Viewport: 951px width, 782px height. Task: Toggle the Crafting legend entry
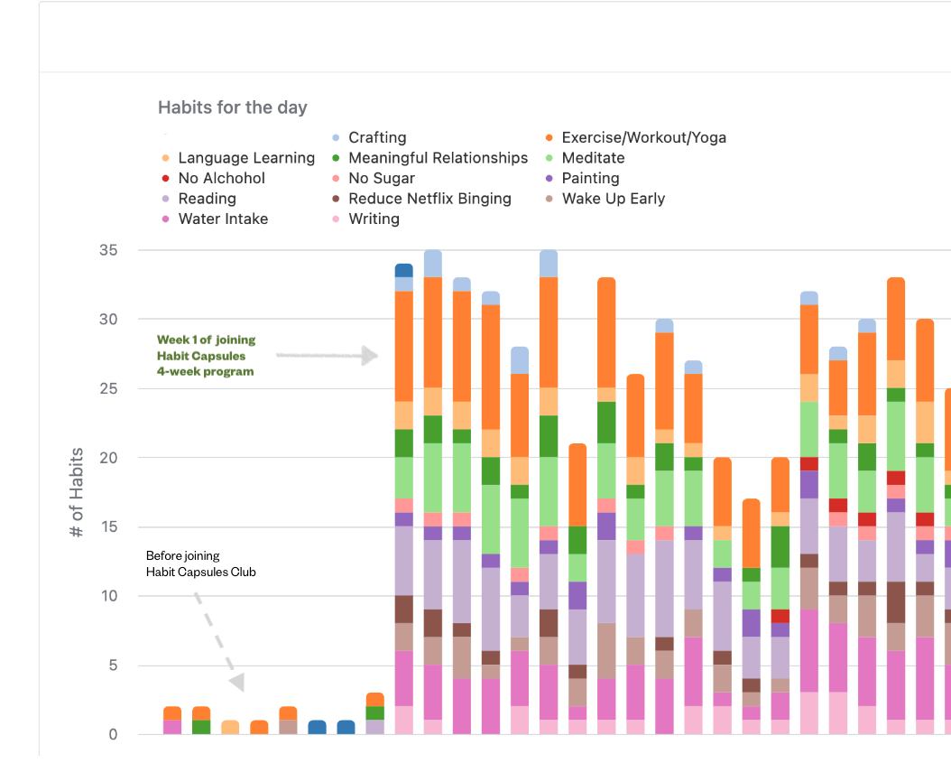tap(369, 138)
